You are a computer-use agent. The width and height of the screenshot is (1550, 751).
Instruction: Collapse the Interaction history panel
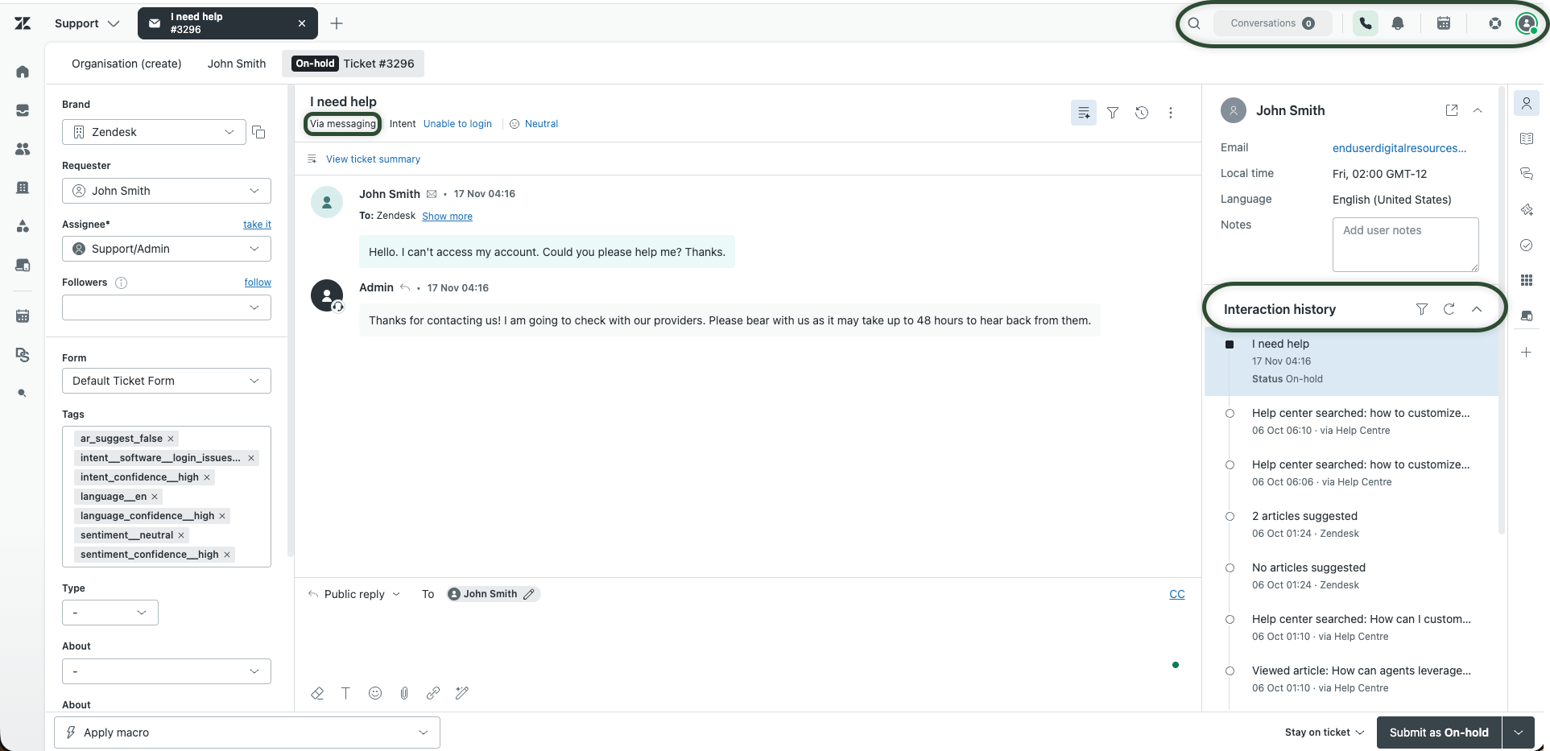(1477, 308)
